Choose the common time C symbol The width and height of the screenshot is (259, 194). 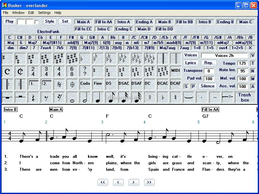pos(7,71)
